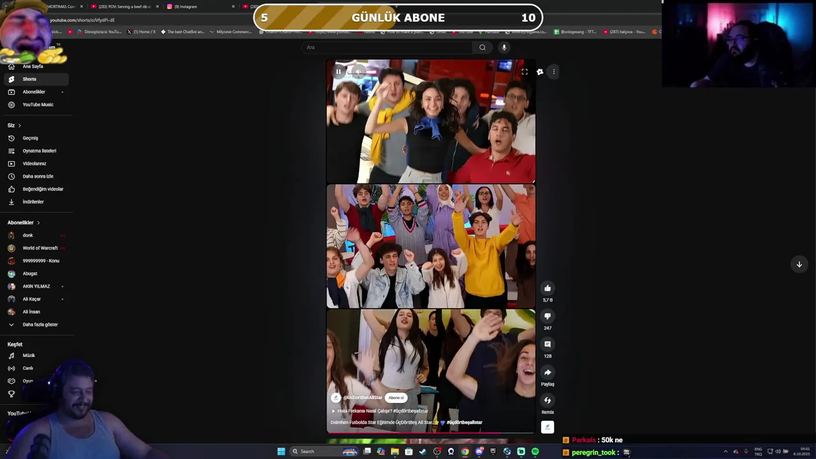Open File Explorer from taskbar
816x459 pixels.
click(x=395, y=451)
